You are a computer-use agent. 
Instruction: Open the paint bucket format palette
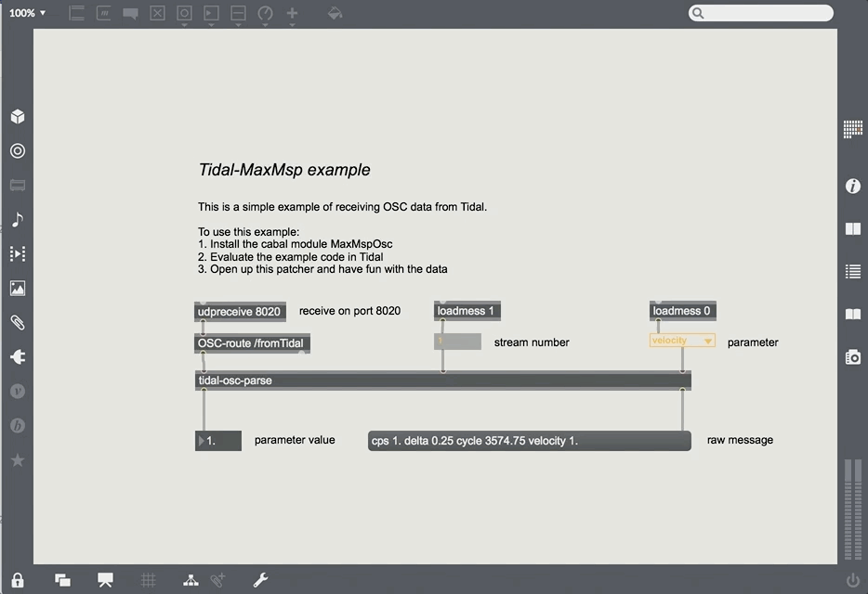[x=335, y=13]
